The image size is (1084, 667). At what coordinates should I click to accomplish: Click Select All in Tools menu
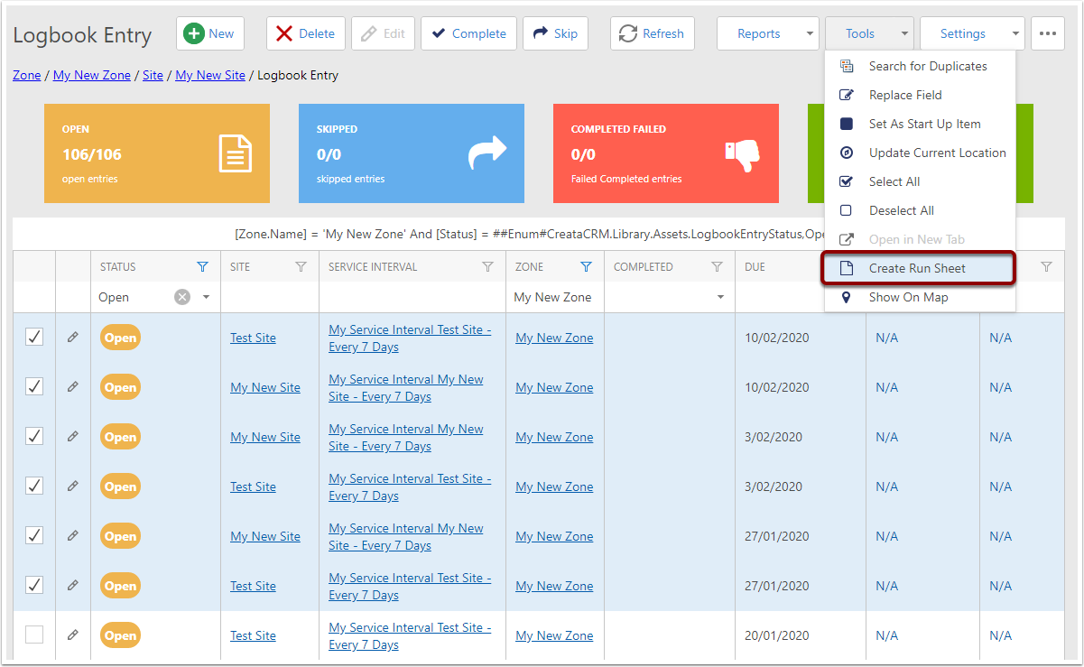tap(920, 181)
